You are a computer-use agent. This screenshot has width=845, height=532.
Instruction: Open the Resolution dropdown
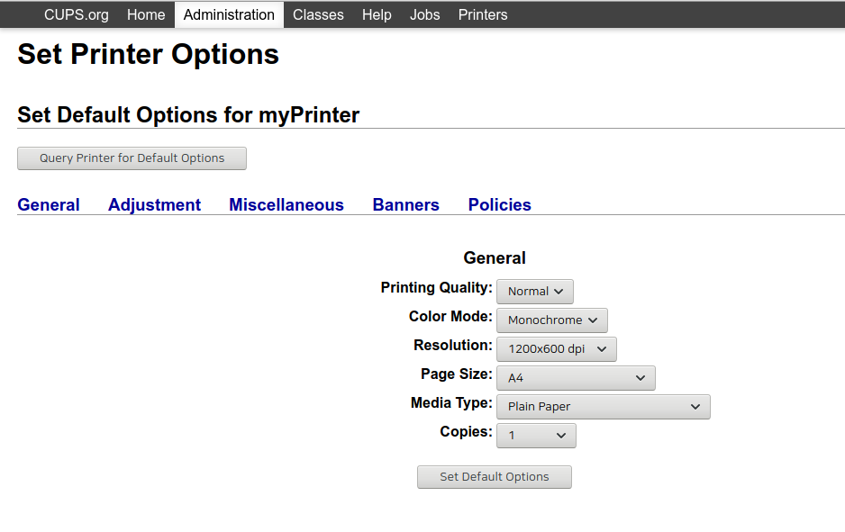tap(556, 349)
